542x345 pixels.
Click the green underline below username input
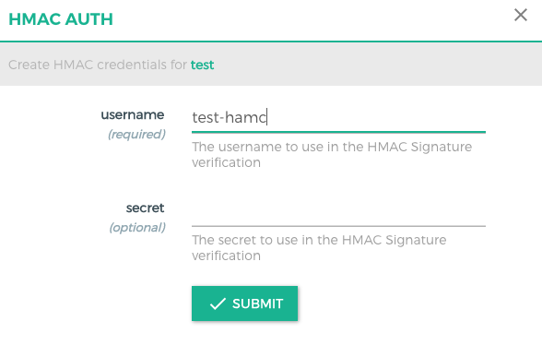click(338, 132)
